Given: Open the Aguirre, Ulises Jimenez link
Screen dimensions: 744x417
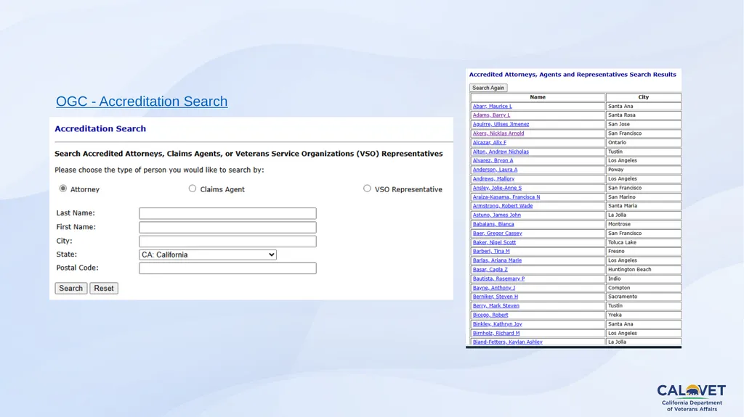Looking at the screenshot, I should tap(501, 124).
